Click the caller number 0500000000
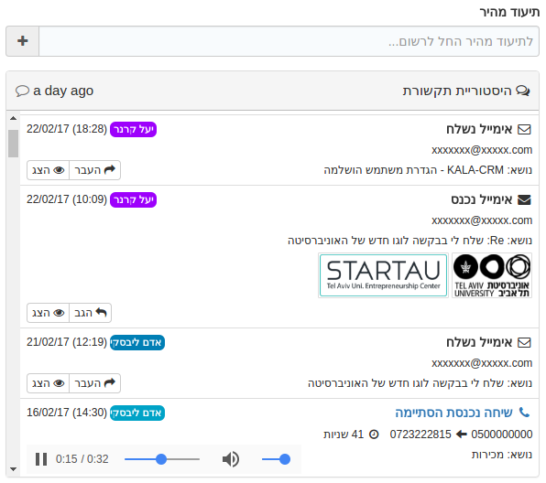This screenshot has height=483, width=546. coord(502,435)
